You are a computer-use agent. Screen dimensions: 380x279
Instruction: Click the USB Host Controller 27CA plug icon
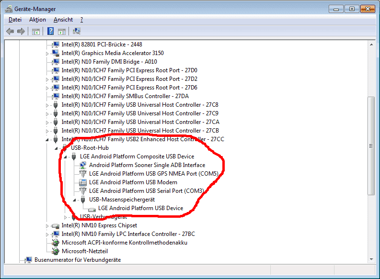point(56,122)
